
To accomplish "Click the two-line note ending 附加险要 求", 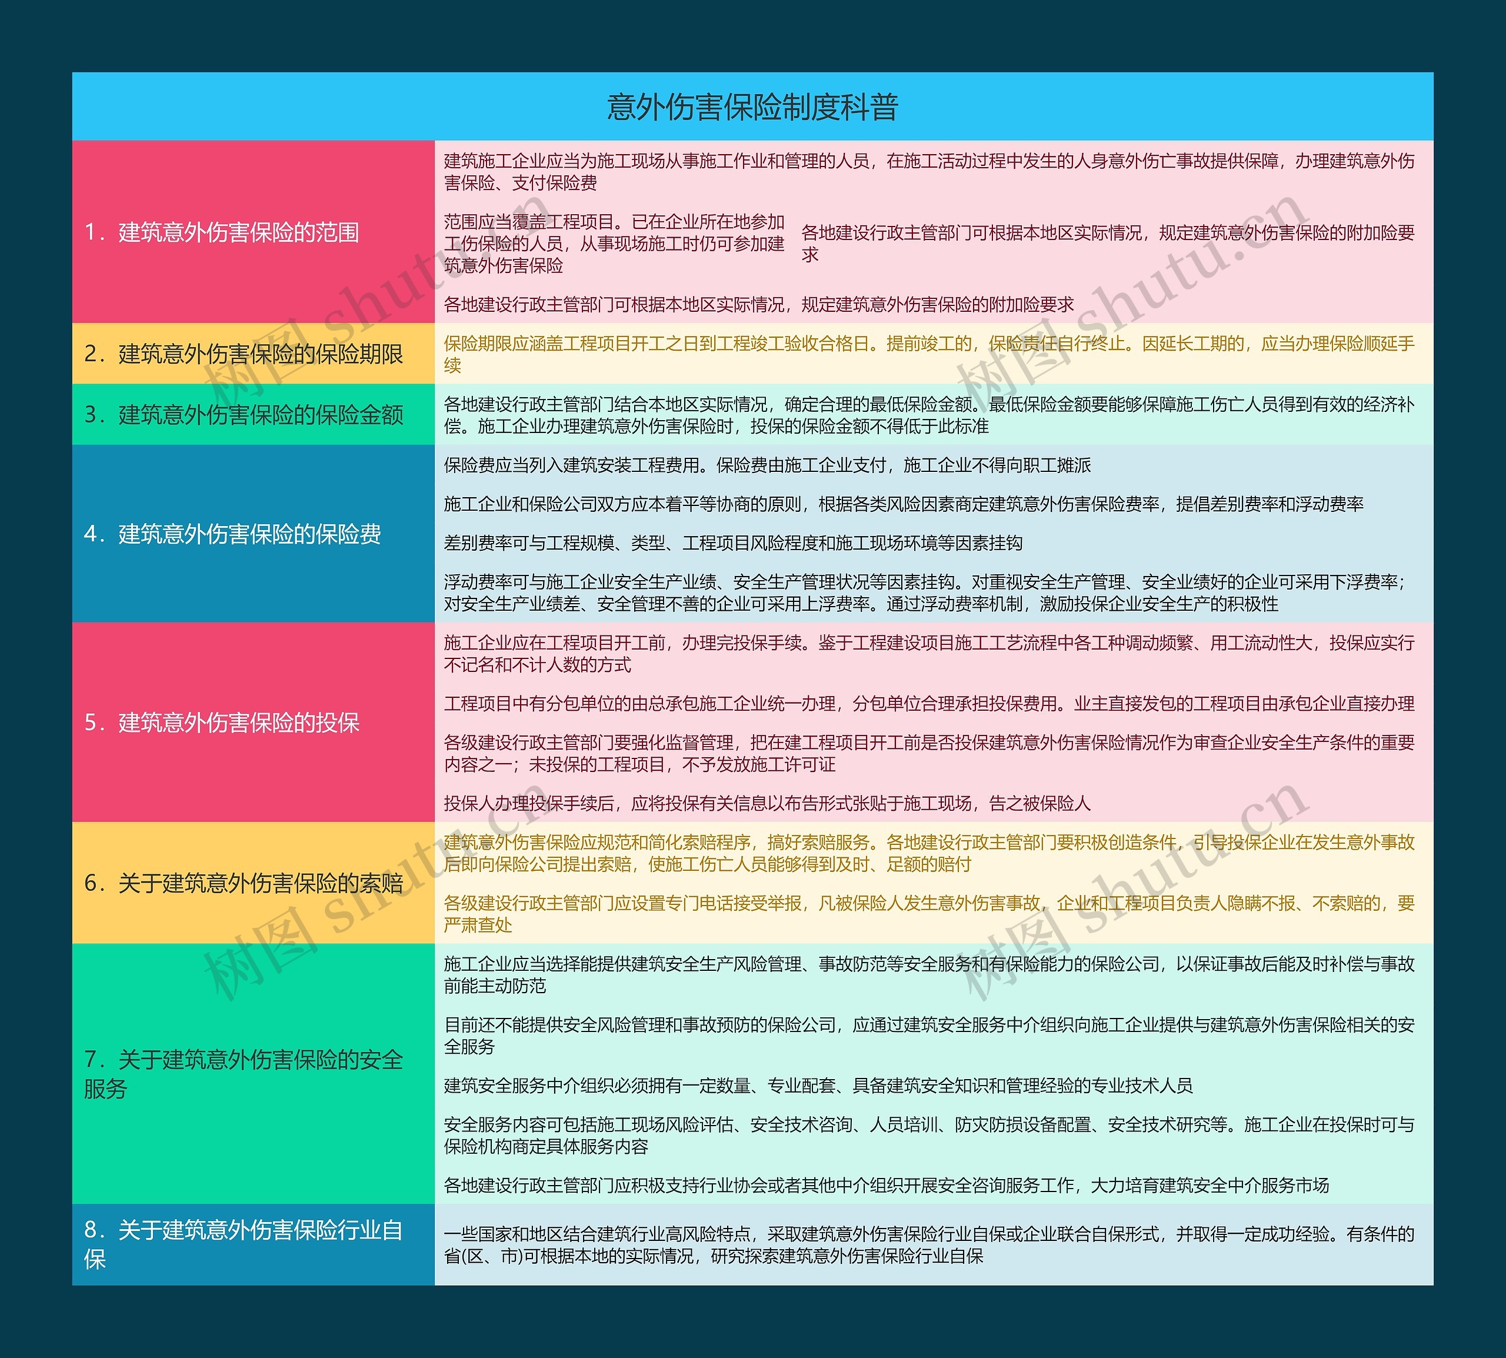I will pyautogui.click(x=1108, y=243).
